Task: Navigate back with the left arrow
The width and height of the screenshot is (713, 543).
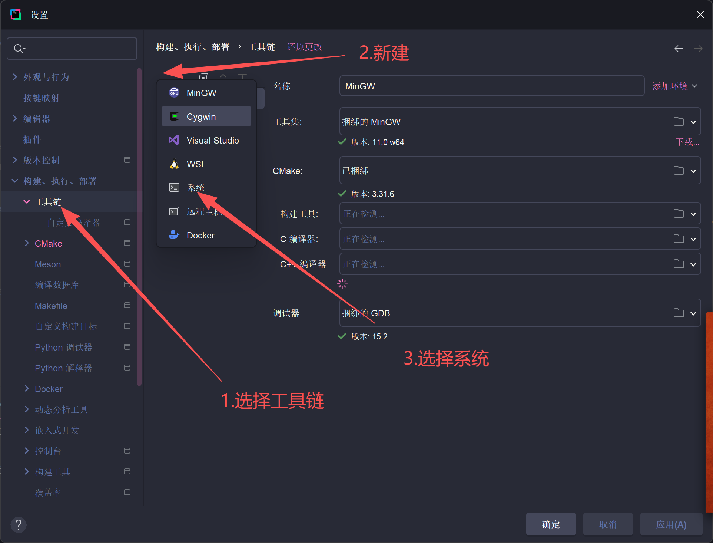Action: click(x=679, y=49)
